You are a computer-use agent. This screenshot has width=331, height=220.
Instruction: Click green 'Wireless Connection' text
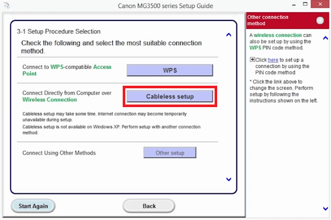tap(50, 99)
